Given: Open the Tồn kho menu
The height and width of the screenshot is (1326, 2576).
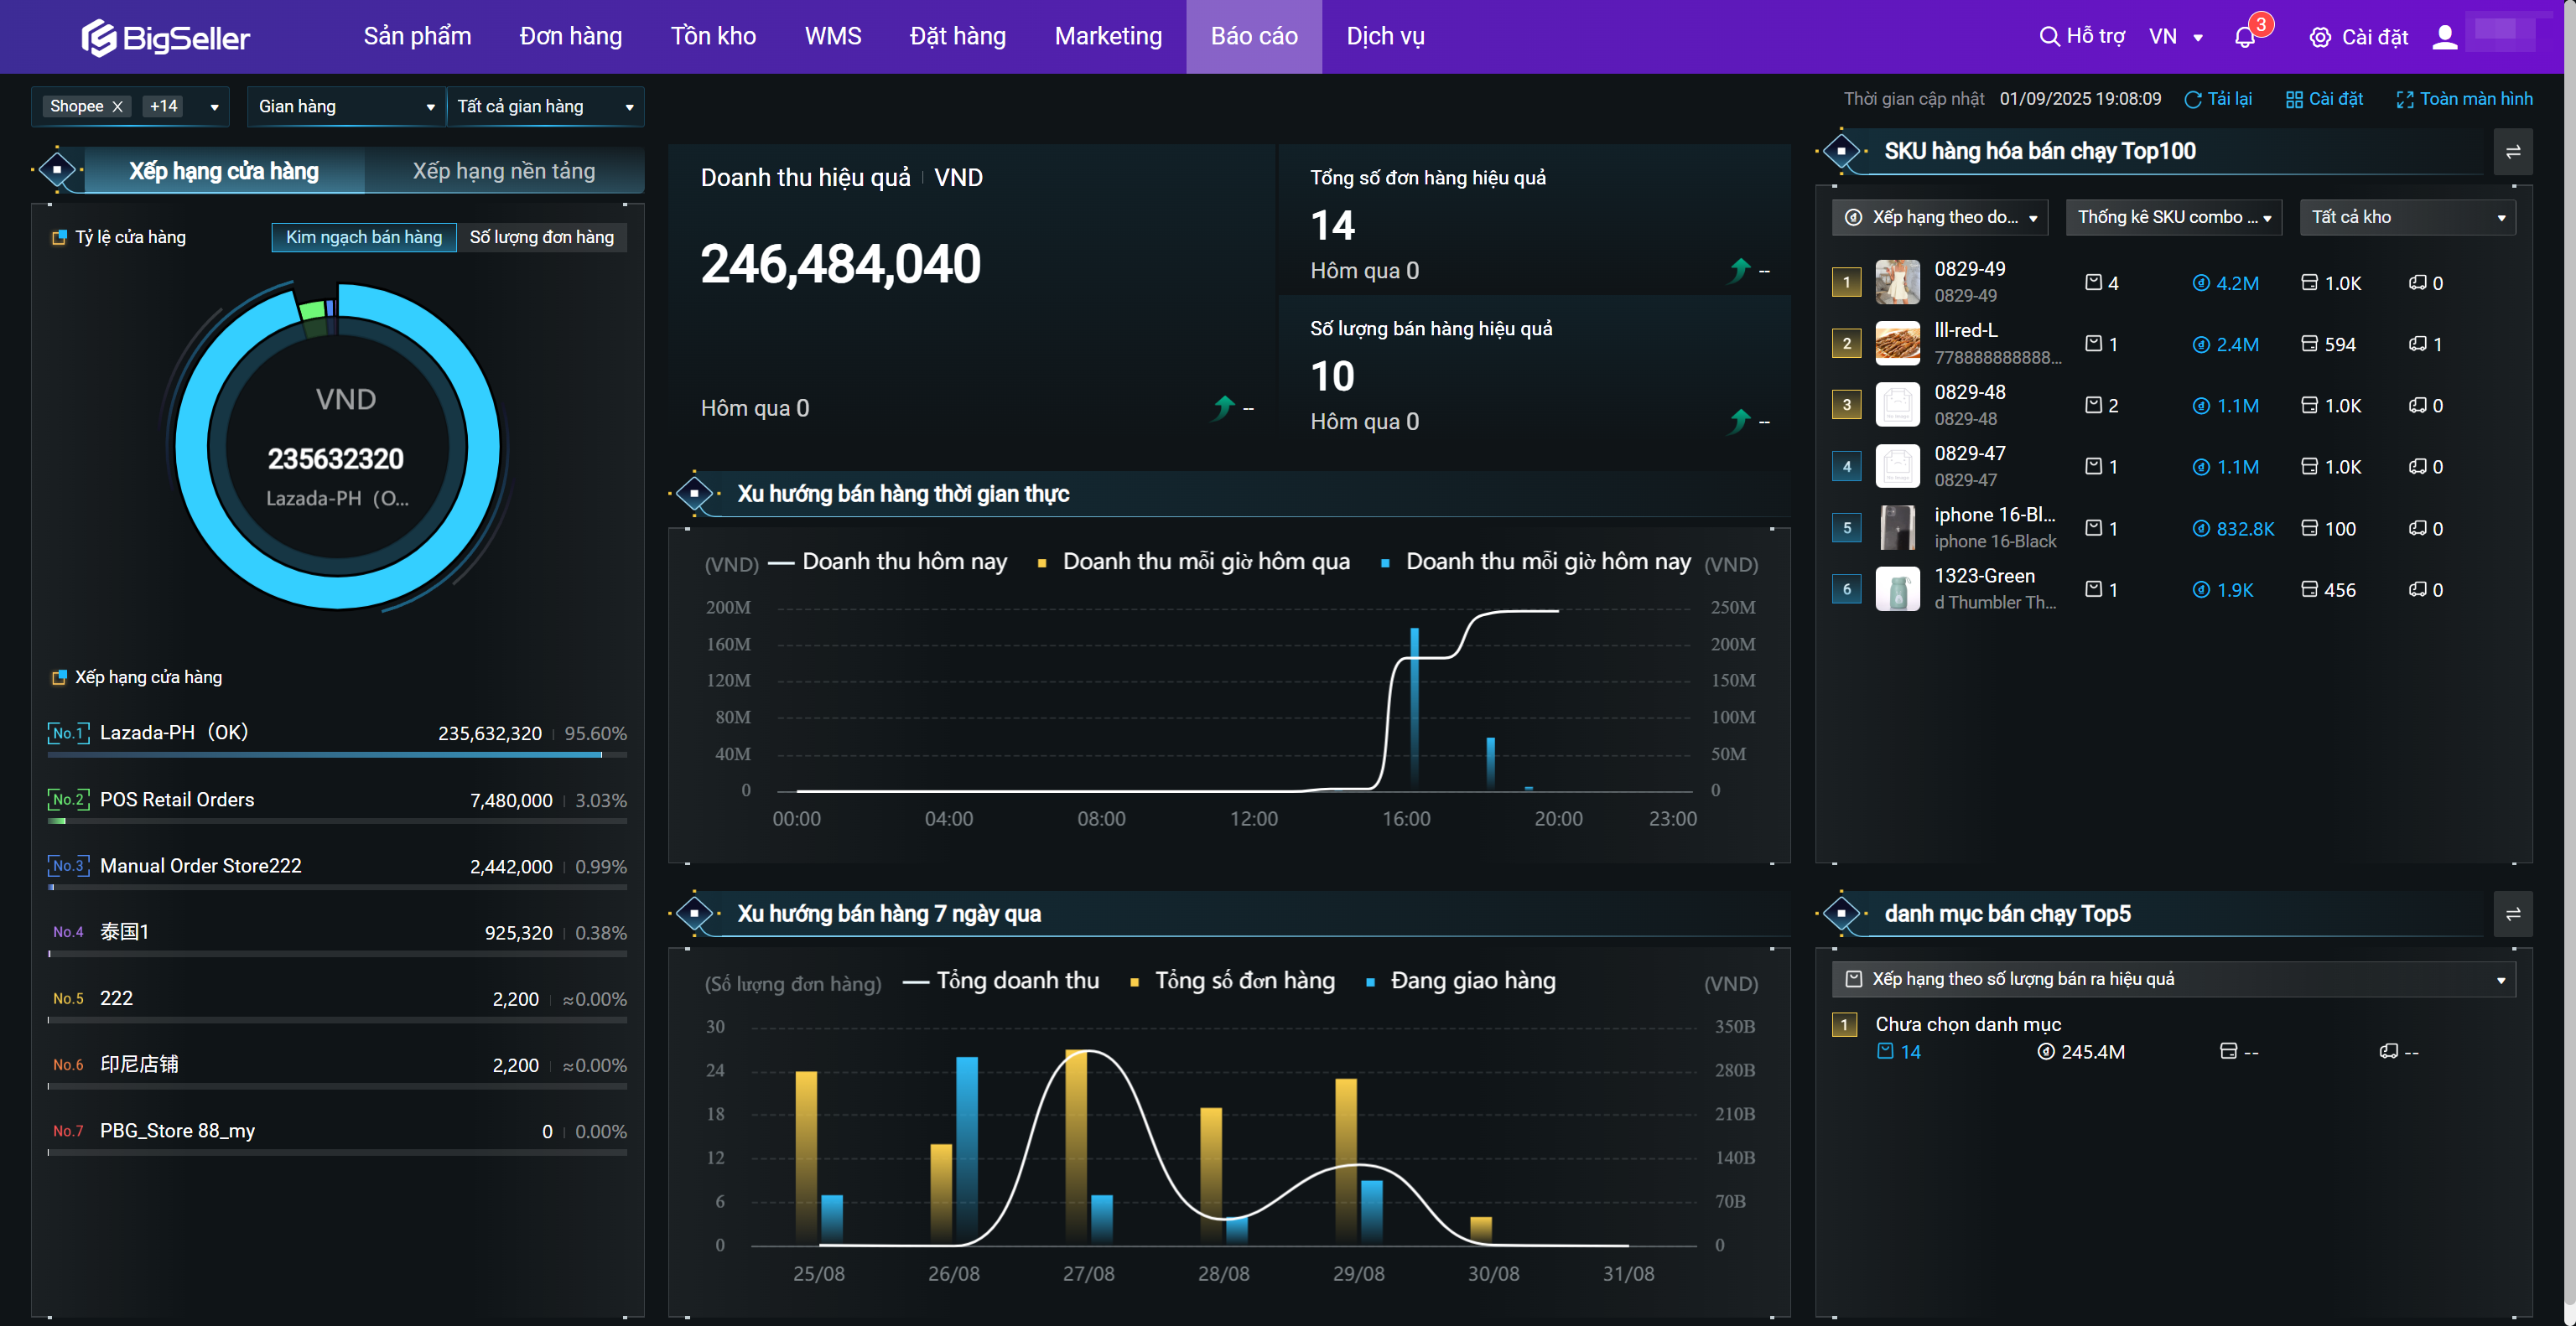Looking at the screenshot, I should click(713, 37).
